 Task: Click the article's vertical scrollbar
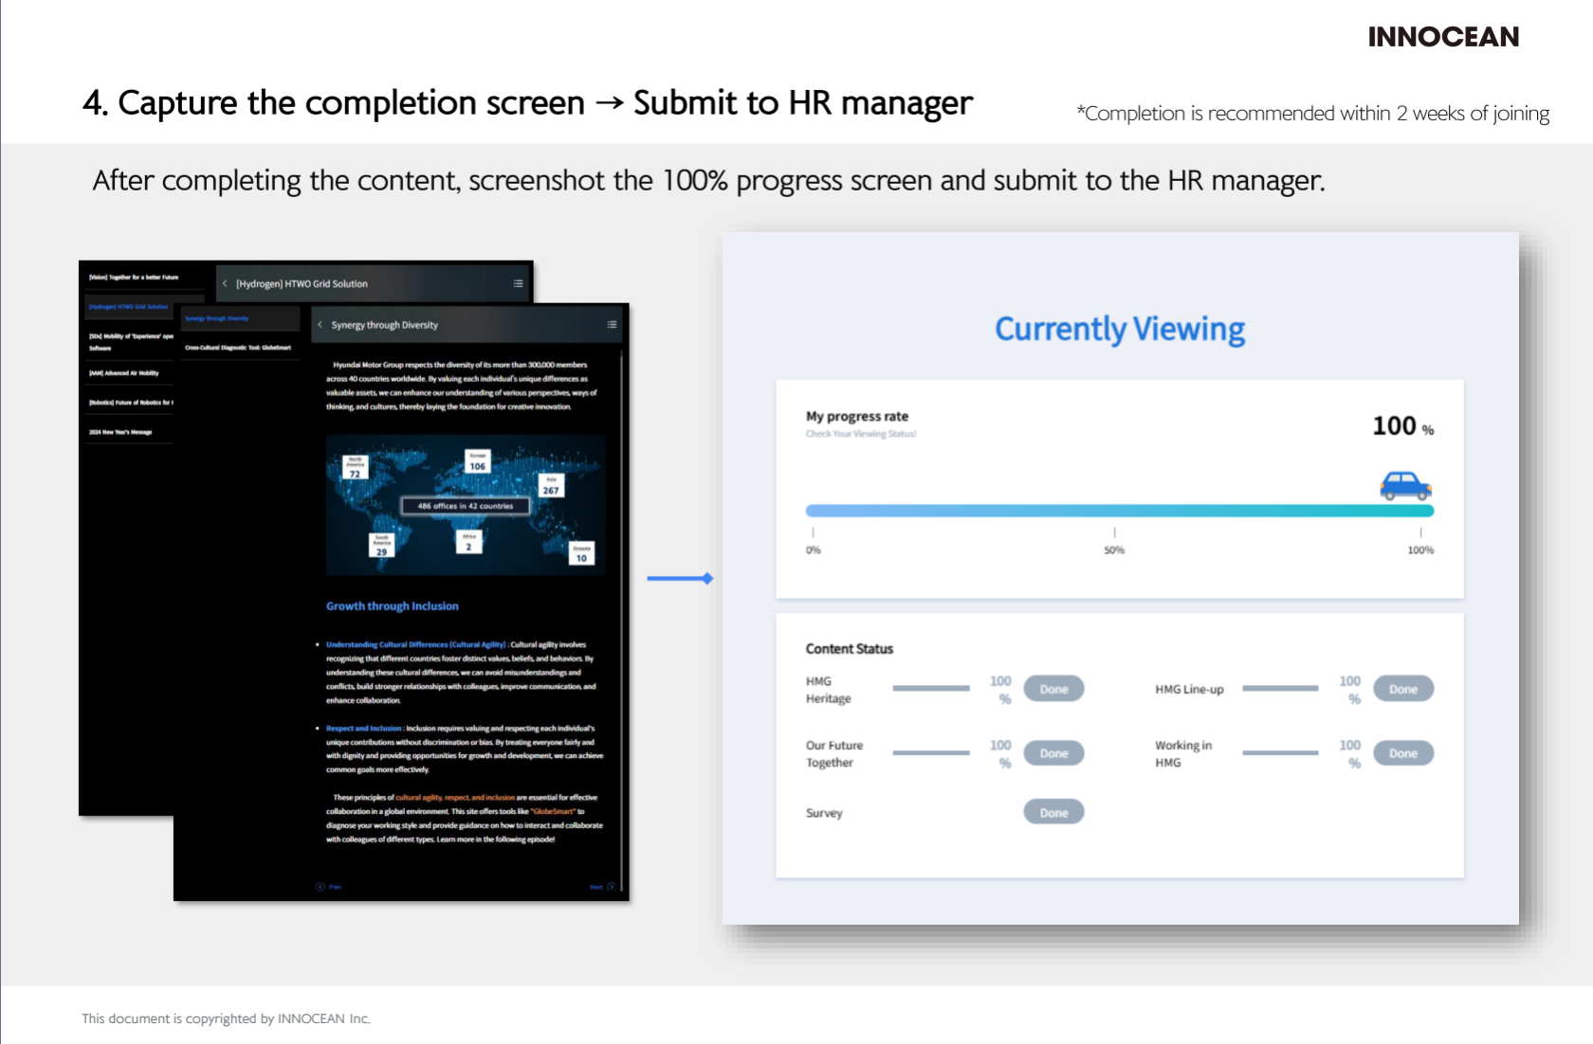point(622,621)
